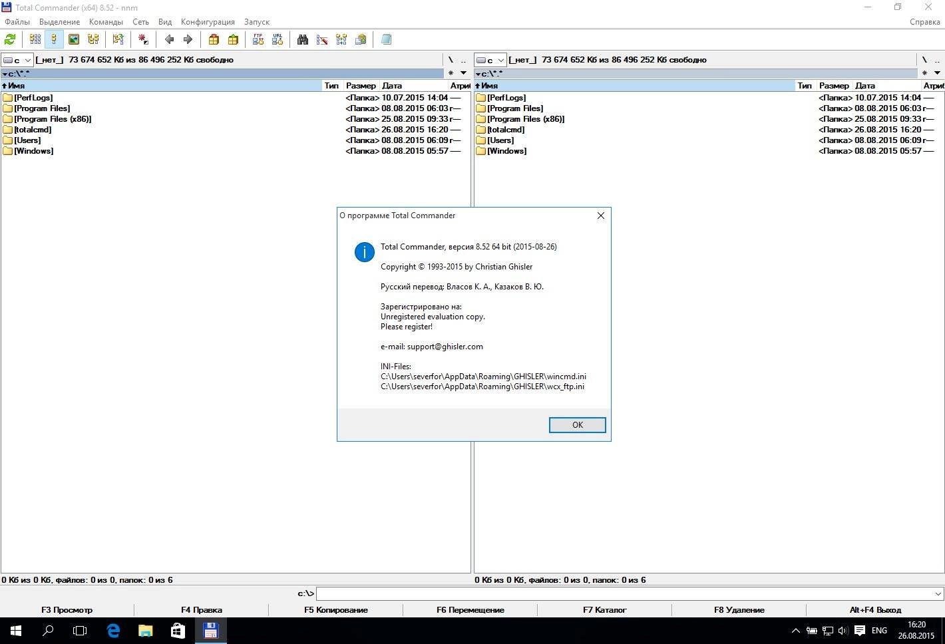945x644 pixels.
Task: Switch to brief file names view icon
Action: point(35,40)
